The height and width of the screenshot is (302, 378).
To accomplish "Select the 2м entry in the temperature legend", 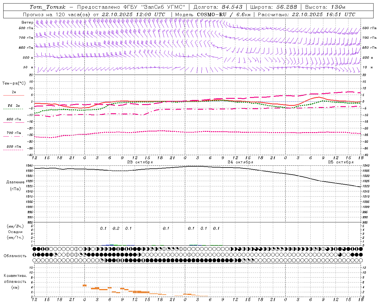I will (x=14, y=92).
